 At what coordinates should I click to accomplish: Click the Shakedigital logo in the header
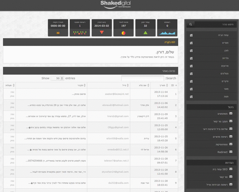click(115, 4)
